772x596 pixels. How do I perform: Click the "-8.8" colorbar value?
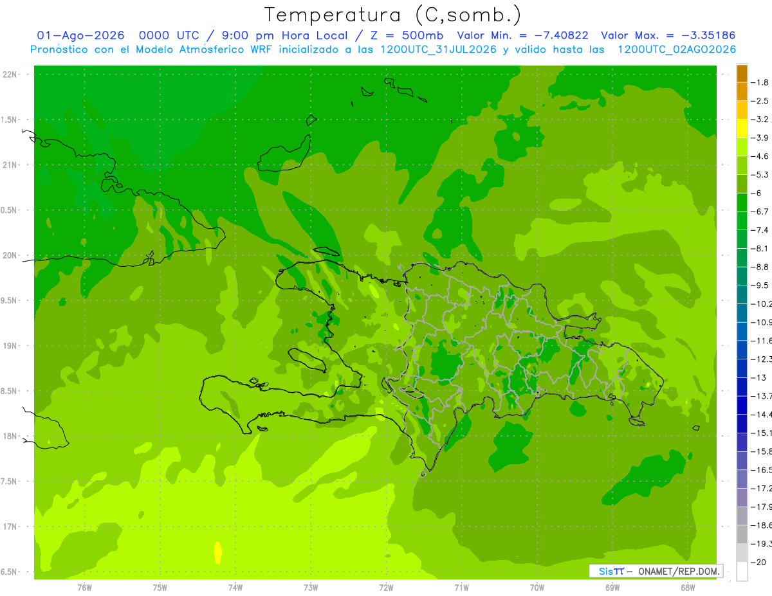pos(760,267)
